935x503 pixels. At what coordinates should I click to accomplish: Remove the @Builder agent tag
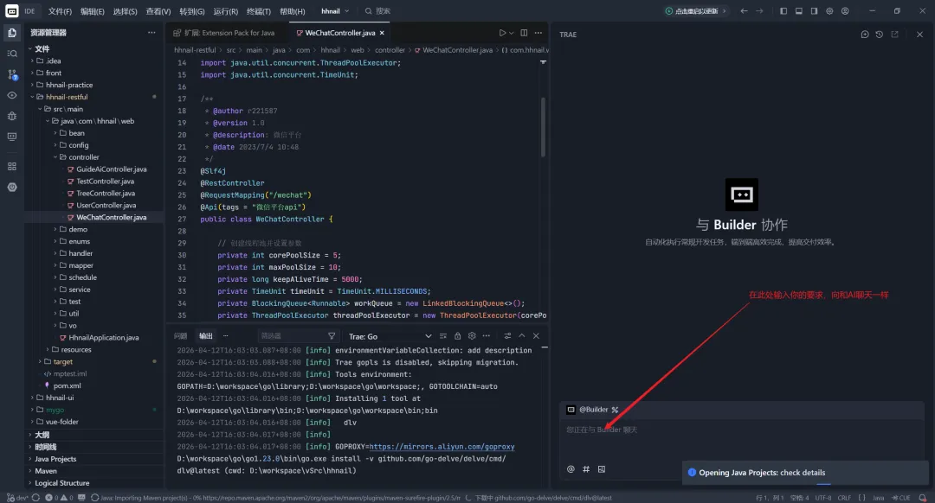(x=615, y=410)
